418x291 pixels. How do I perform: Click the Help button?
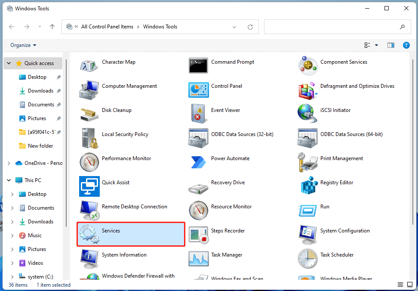coord(406,45)
